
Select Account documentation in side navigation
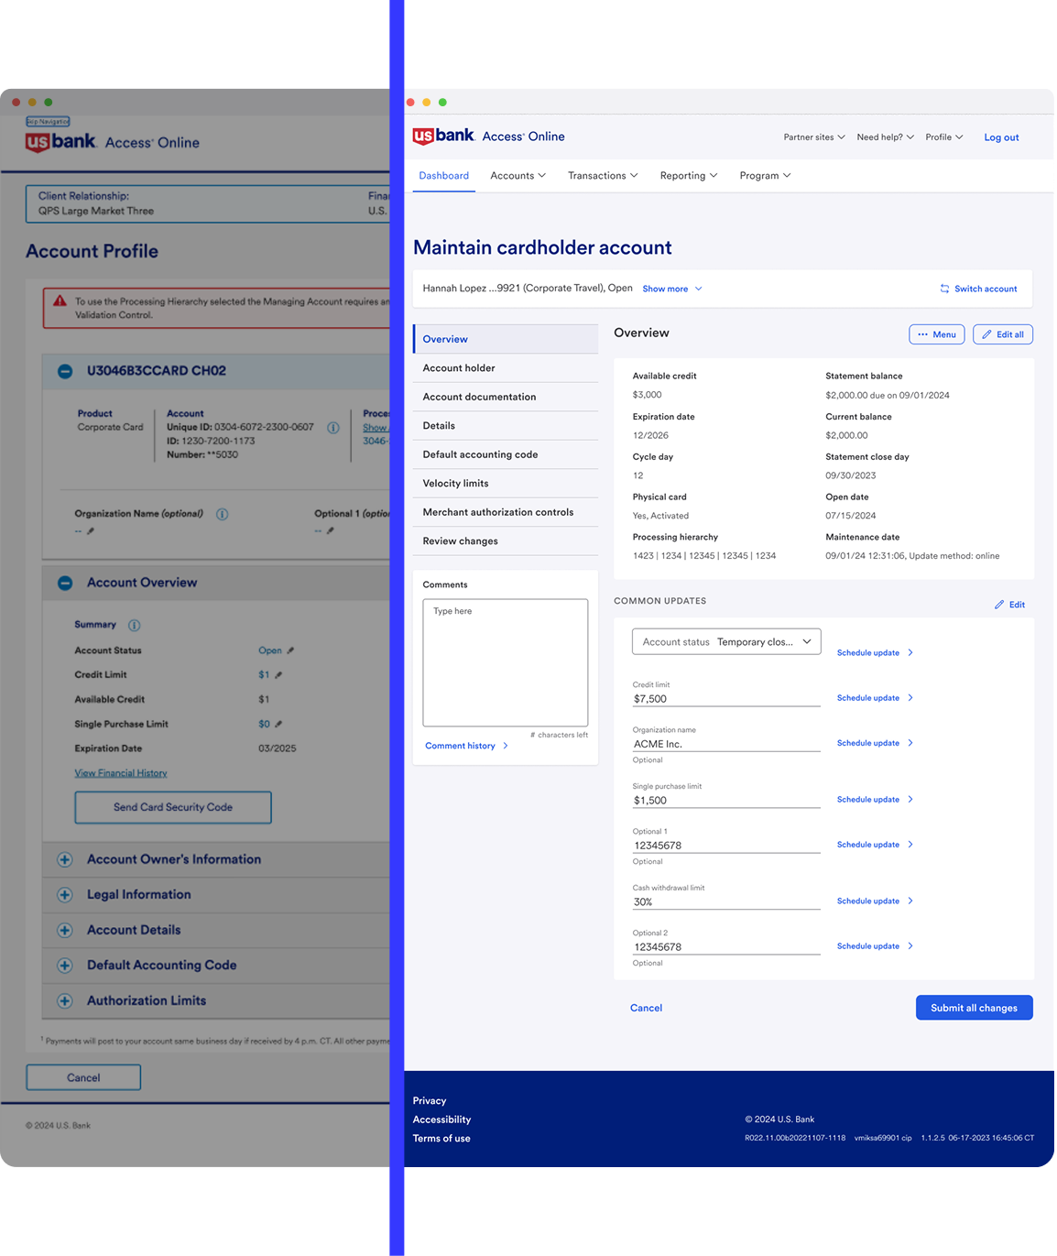[506, 397]
